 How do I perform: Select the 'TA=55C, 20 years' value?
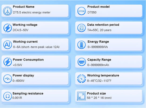point(99,30)
